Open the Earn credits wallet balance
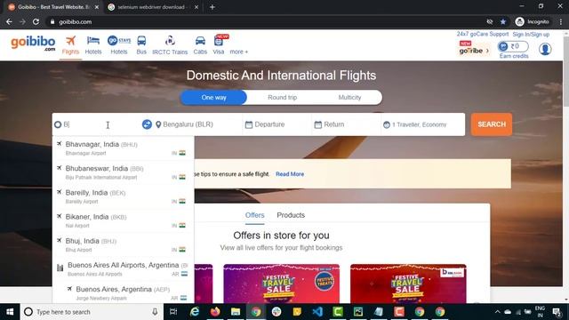The image size is (569, 320). click(514, 50)
